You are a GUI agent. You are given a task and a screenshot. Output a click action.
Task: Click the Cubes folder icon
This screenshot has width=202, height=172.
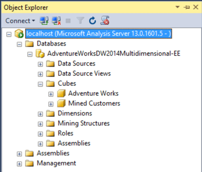click(x=50, y=84)
